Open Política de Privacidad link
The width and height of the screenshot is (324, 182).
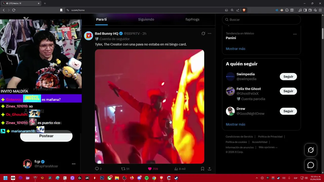[270, 137]
